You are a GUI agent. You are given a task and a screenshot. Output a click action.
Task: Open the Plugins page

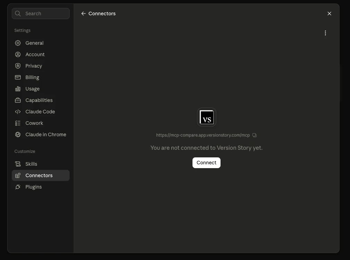(x=41, y=187)
